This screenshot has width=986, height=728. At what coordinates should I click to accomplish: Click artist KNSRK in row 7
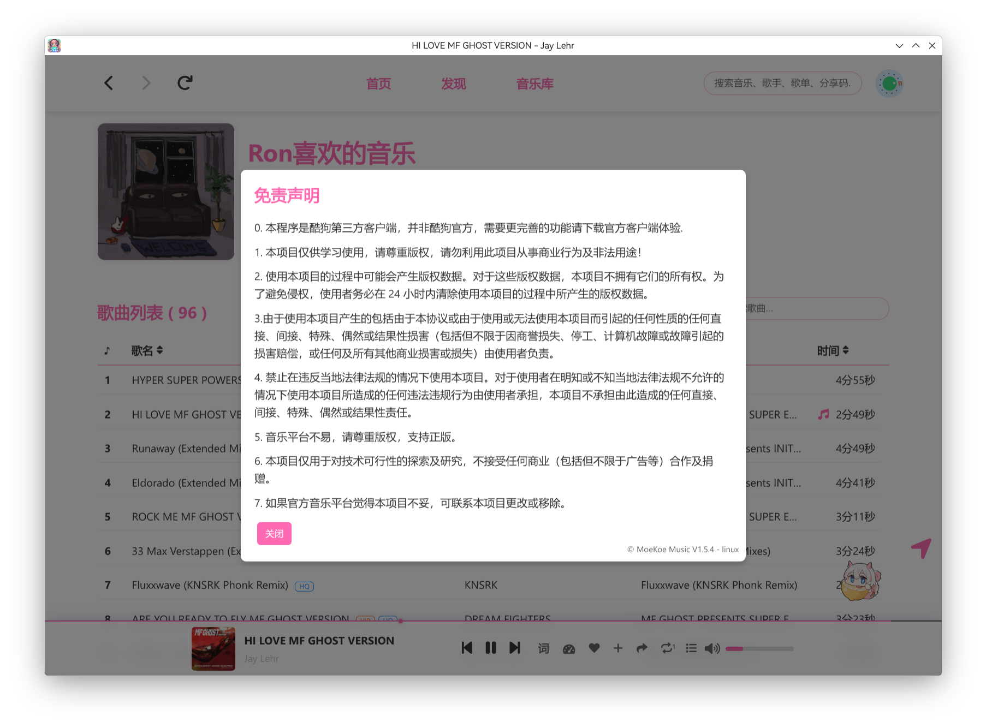[481, 585]
